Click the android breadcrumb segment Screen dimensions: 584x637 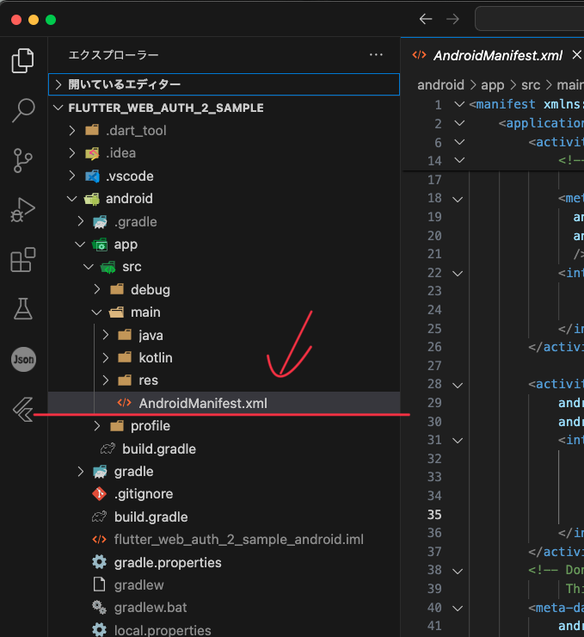click(440, 85)
